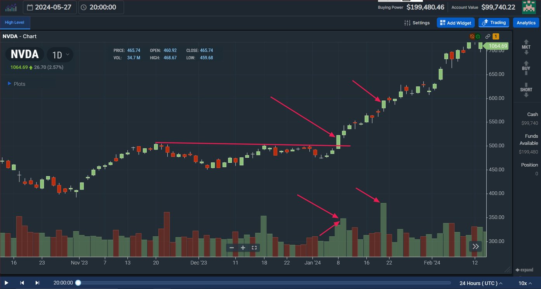Select the BUY order icon
541x289 pixels.
click(x=526, y=68)
